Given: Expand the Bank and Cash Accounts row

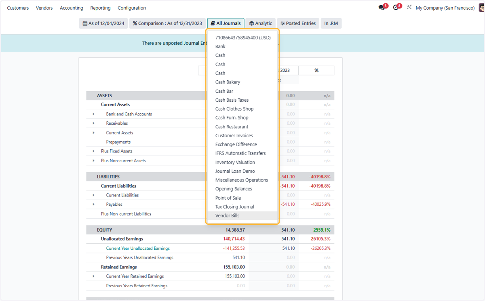Looking at the screenshot, I should [x=93, y=114].
